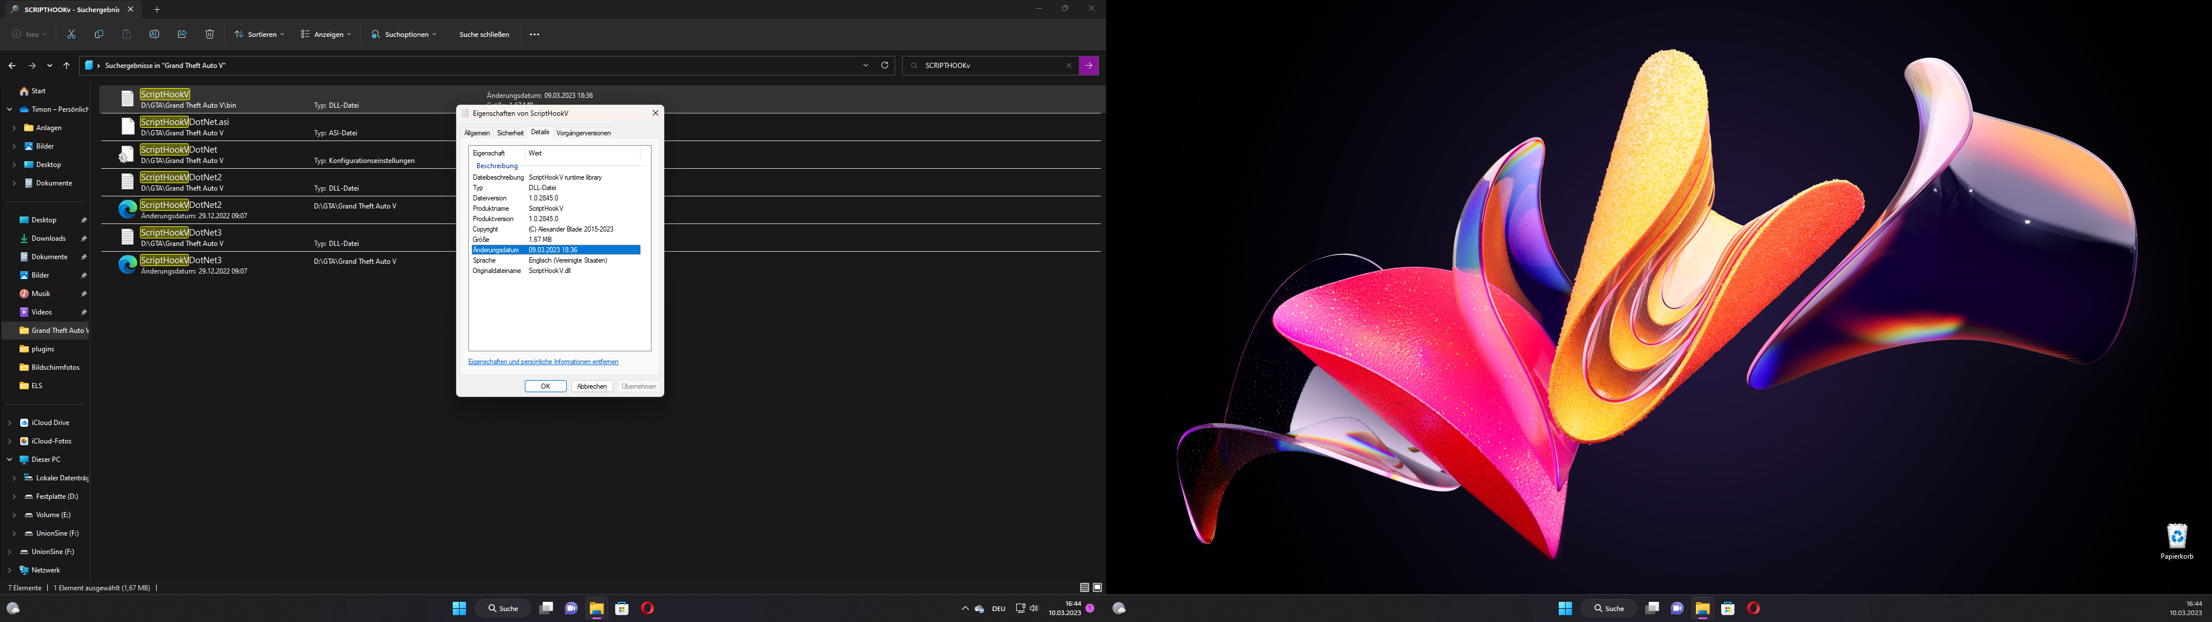Switch to the Allgemein tab
The height and width of the screenshot is (622, 2212).
[476, 133]
